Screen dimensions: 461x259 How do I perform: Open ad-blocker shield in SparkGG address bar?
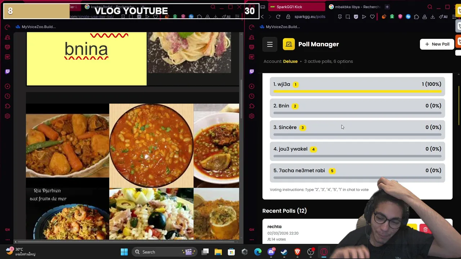pyautogui.click(x=356, y=17)
